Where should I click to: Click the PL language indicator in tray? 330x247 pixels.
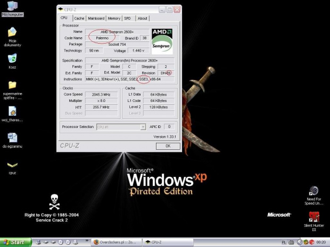(x=284, y=242)
